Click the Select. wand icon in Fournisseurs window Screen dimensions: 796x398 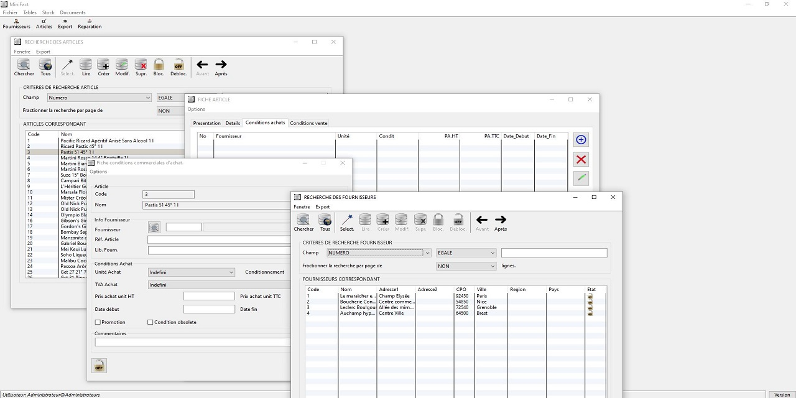(x=347, y=220)
